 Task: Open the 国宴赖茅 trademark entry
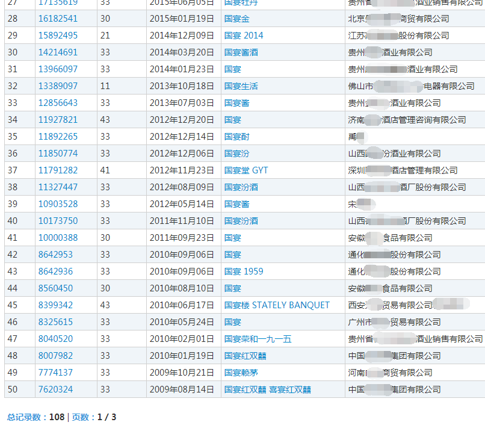coord(241,373)
